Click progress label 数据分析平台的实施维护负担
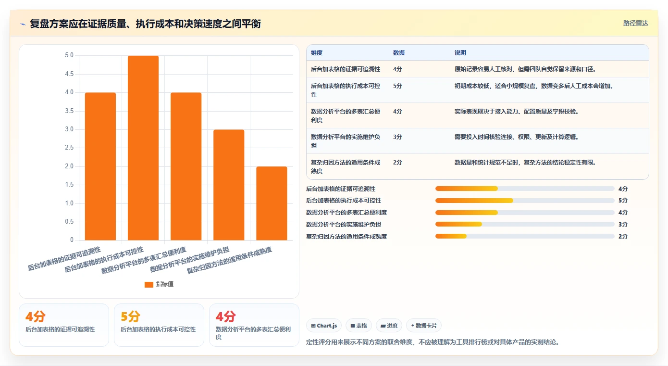 click(344, 225)
